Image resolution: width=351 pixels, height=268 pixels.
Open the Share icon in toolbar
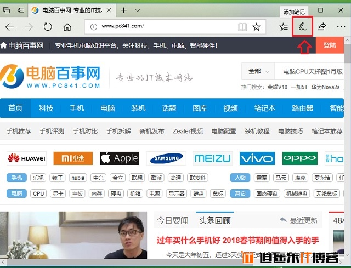pyautogui.click(x=321, y=27)
